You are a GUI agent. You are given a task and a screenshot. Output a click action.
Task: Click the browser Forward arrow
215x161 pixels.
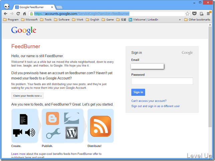pos(12,14)
